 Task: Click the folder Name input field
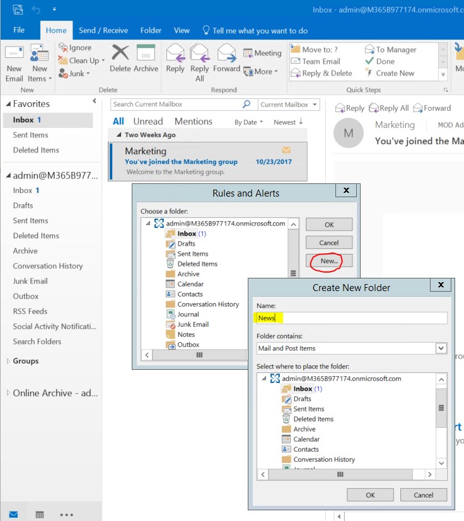pyautogui.click(x=352, y=318)
